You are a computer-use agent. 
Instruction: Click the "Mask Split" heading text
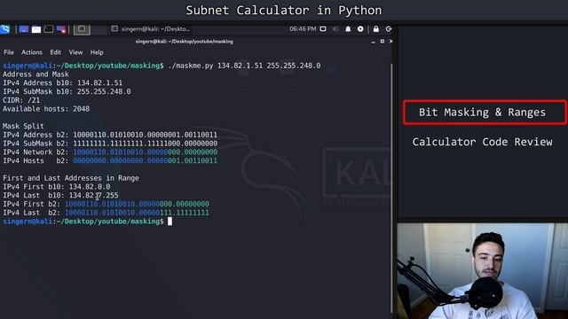pos(23,126)
